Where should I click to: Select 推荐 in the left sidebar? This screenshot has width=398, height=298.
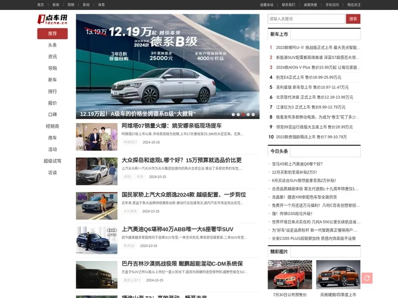click(53, 34)
